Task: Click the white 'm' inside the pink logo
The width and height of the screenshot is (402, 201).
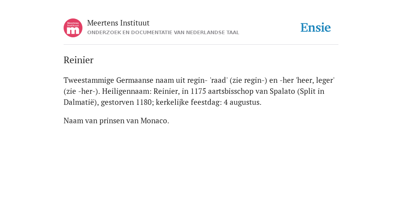Action: [73, 31]
